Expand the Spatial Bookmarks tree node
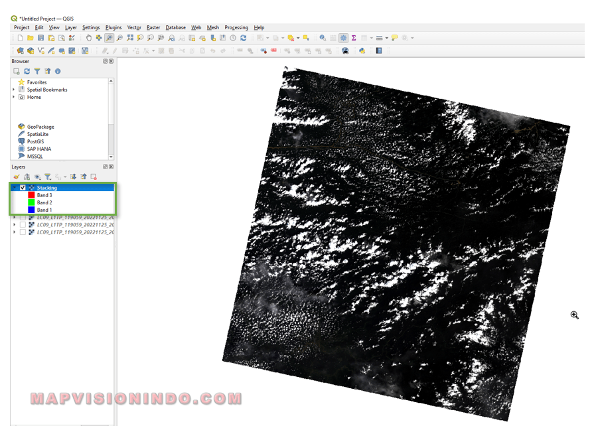Screen dimensions: 596x438 point(14,90)
